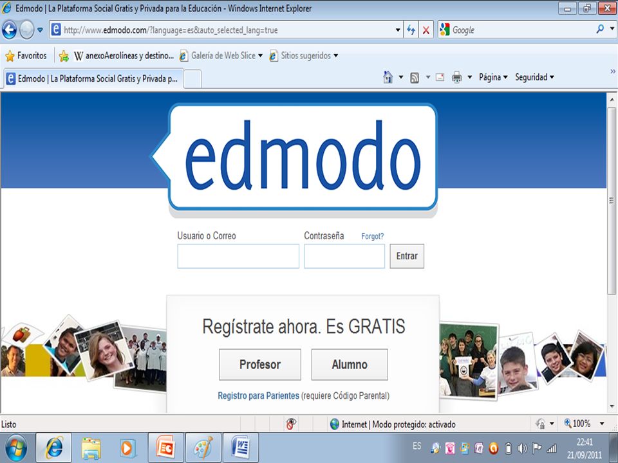This screenshot has width=618, height=463.
Task: Click the Refresh page icon
Action: tap(411, 30)
